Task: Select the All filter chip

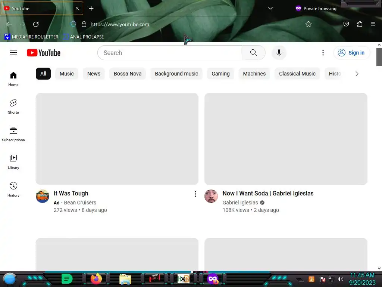Action: pos(43,74)
